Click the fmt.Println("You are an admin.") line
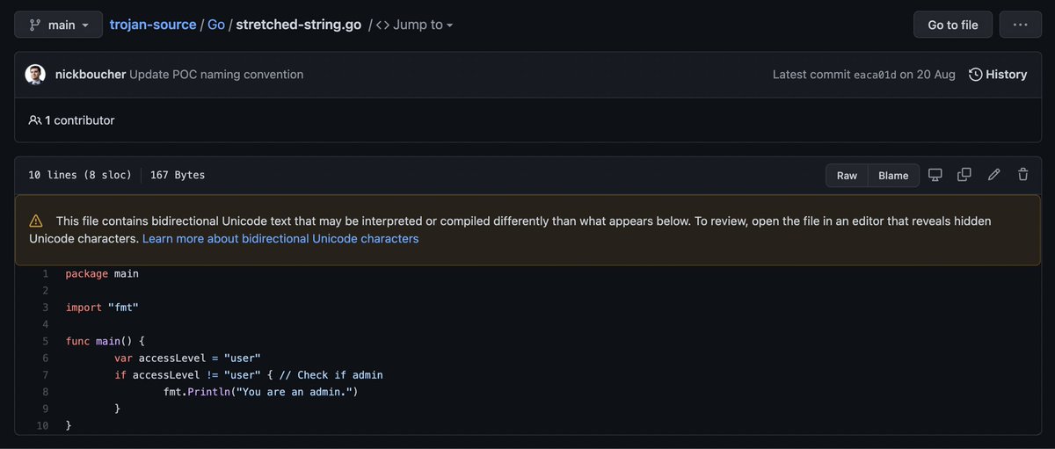 [261, 392]
